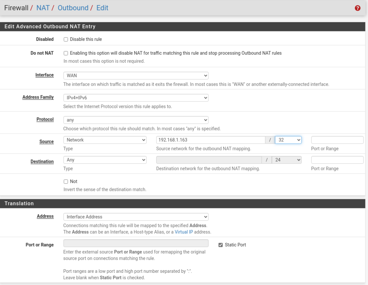The width and height of the screenshot is (368, 285).
Task: Open the destination subnet mask 24 dropdown
Action: [x=286, y=160]
